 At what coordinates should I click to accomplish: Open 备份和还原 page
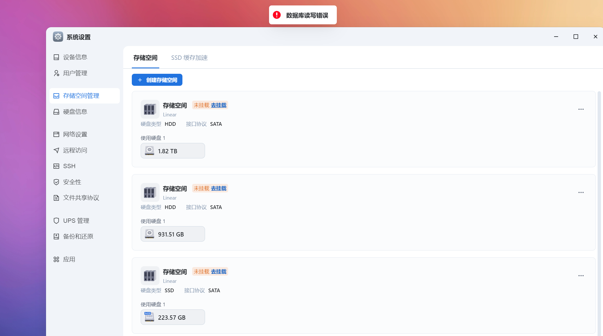[84, 236]
